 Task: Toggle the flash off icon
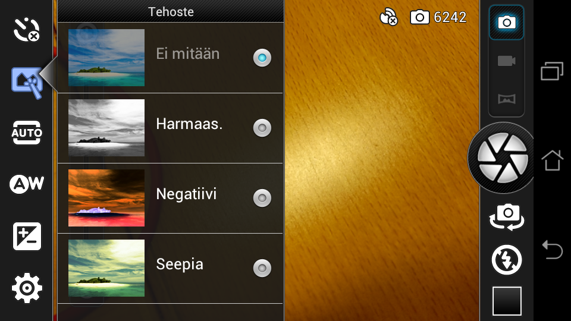click(507, 260)
